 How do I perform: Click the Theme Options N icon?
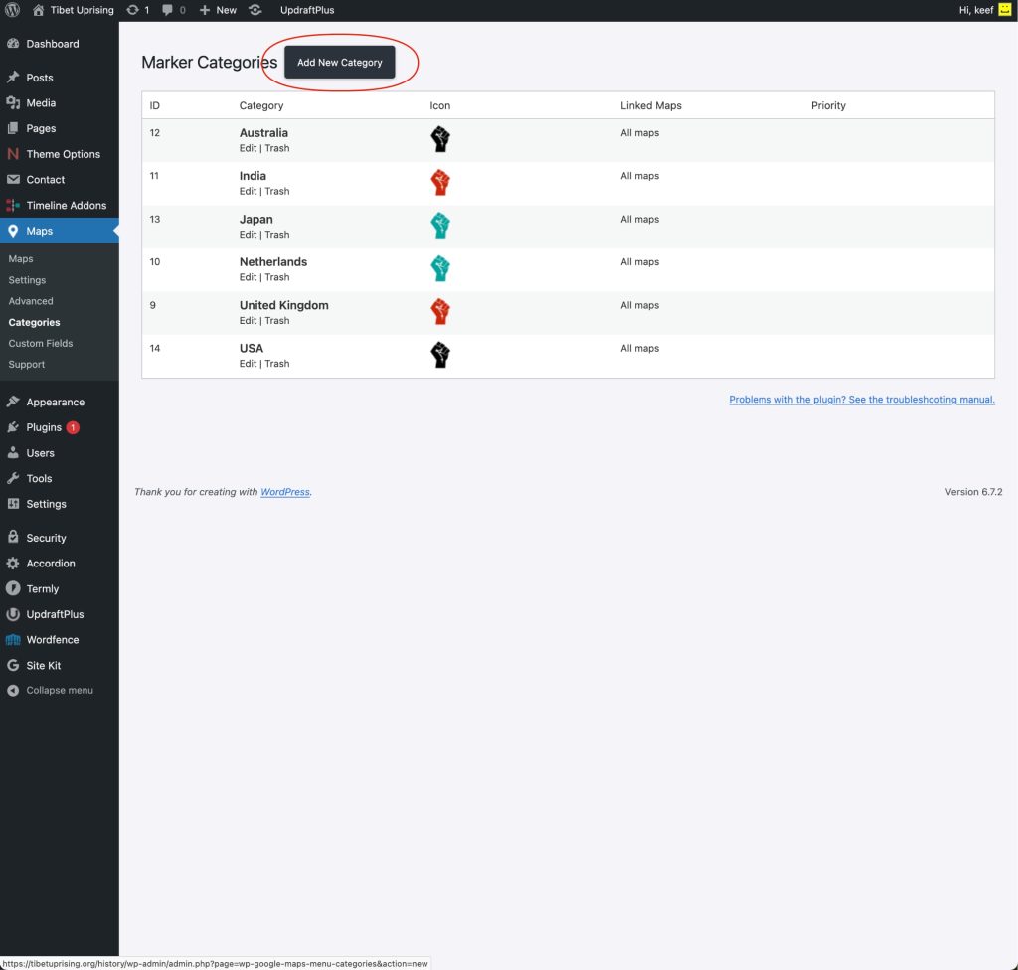(x=13, y=154)
